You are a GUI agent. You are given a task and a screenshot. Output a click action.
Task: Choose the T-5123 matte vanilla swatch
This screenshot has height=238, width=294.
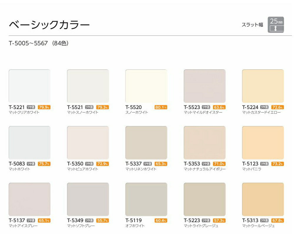263,143
